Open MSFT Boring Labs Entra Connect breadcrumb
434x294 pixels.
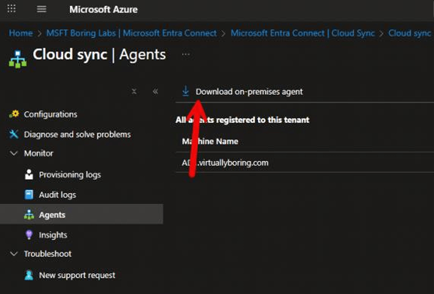(x=131, y=33)
